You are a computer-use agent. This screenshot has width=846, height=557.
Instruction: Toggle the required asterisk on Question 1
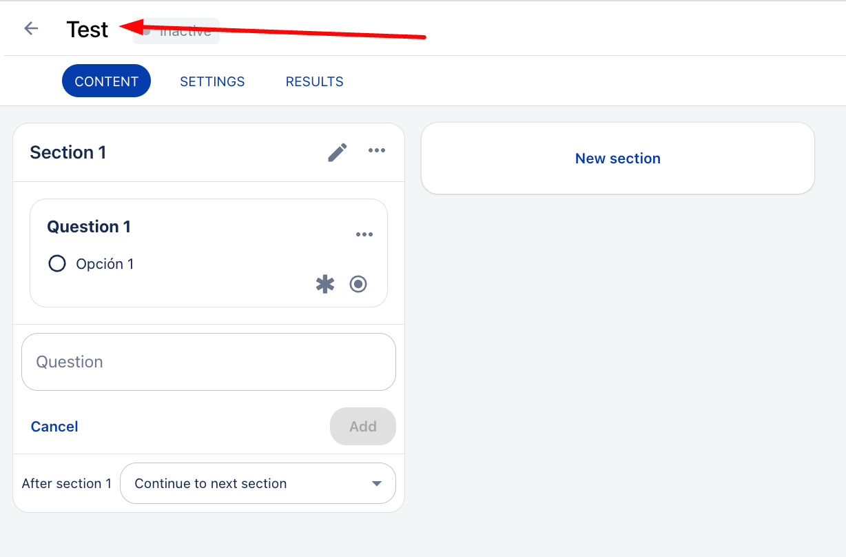coord(325,284)
